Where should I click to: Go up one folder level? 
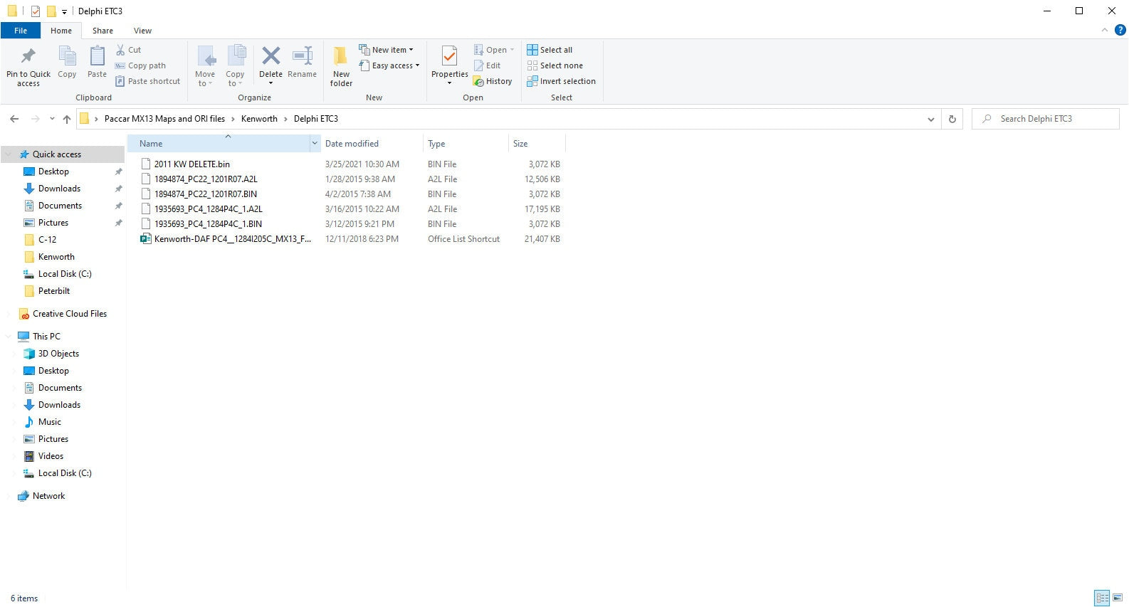coord(67,119)
